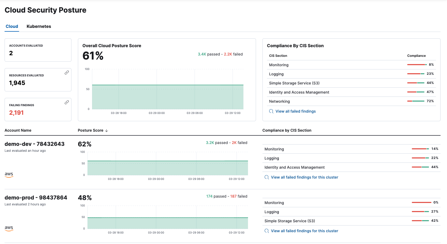Open View all failed findings
The height and width of the screenshot is (244, 447).
(296, 111)
